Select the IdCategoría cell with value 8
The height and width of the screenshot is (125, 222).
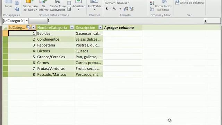tap(22, 74)
